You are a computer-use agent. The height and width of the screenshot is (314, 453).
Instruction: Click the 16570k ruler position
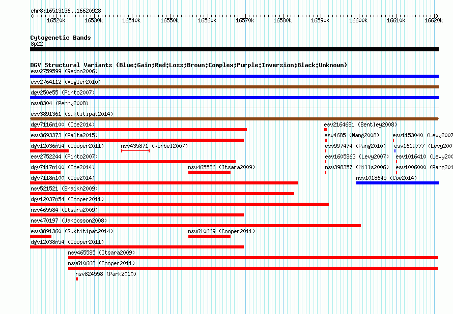[x=245, y=20]
